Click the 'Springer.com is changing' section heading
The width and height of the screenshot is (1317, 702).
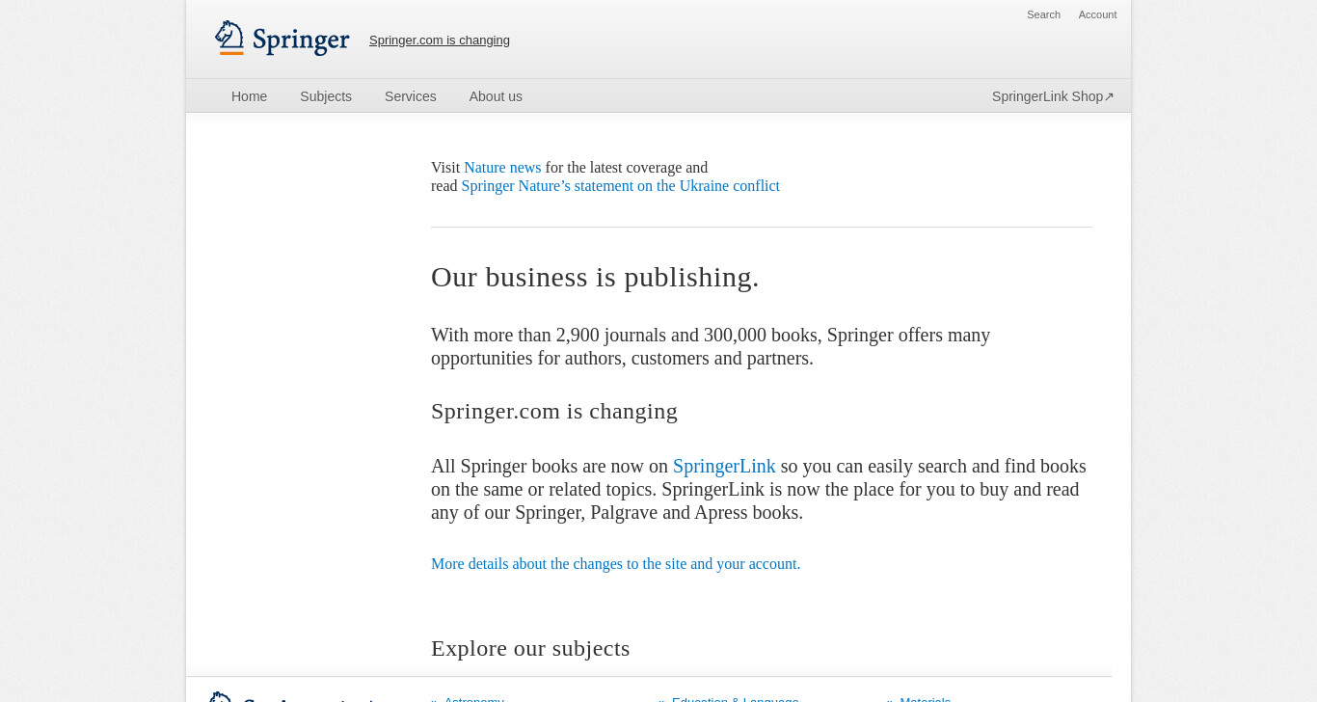(554, 412)
